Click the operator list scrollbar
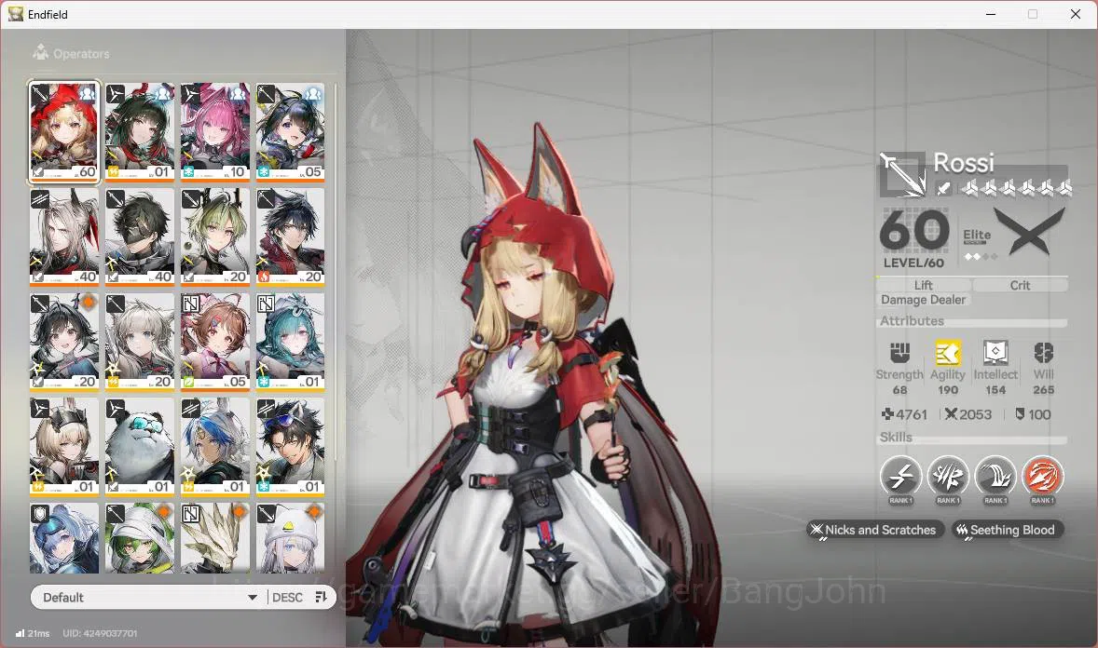The height and width of the screenshot is (648, 1098). pos(336,273)
